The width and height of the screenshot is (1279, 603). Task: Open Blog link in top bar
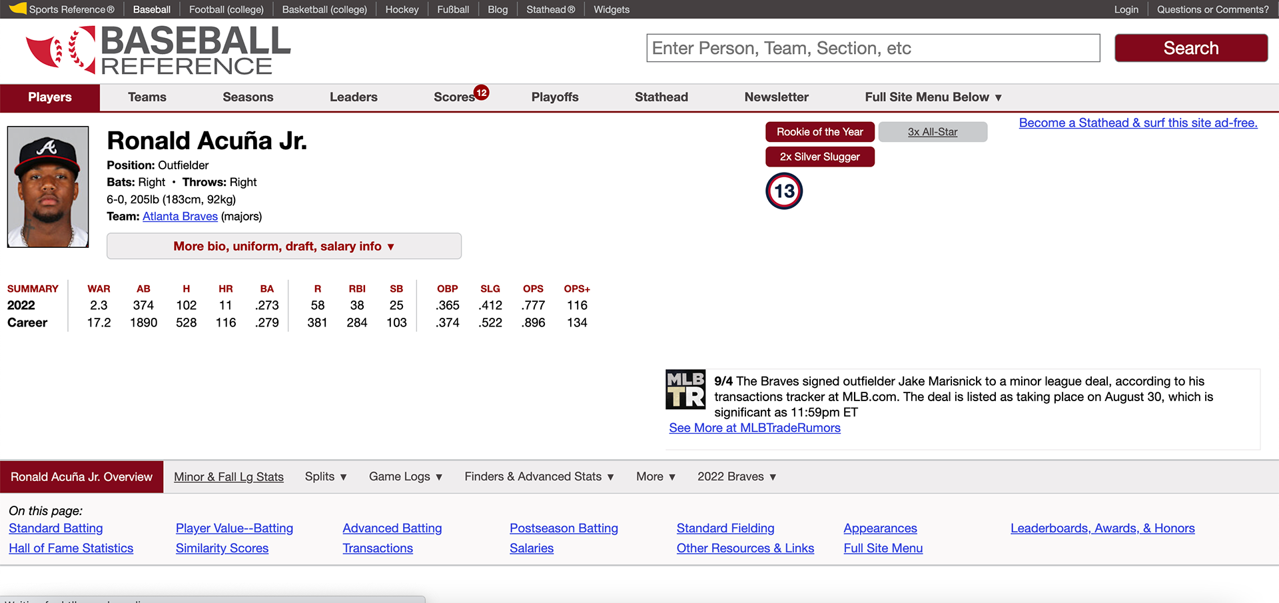pyautogui.click(x=498, y=9)
